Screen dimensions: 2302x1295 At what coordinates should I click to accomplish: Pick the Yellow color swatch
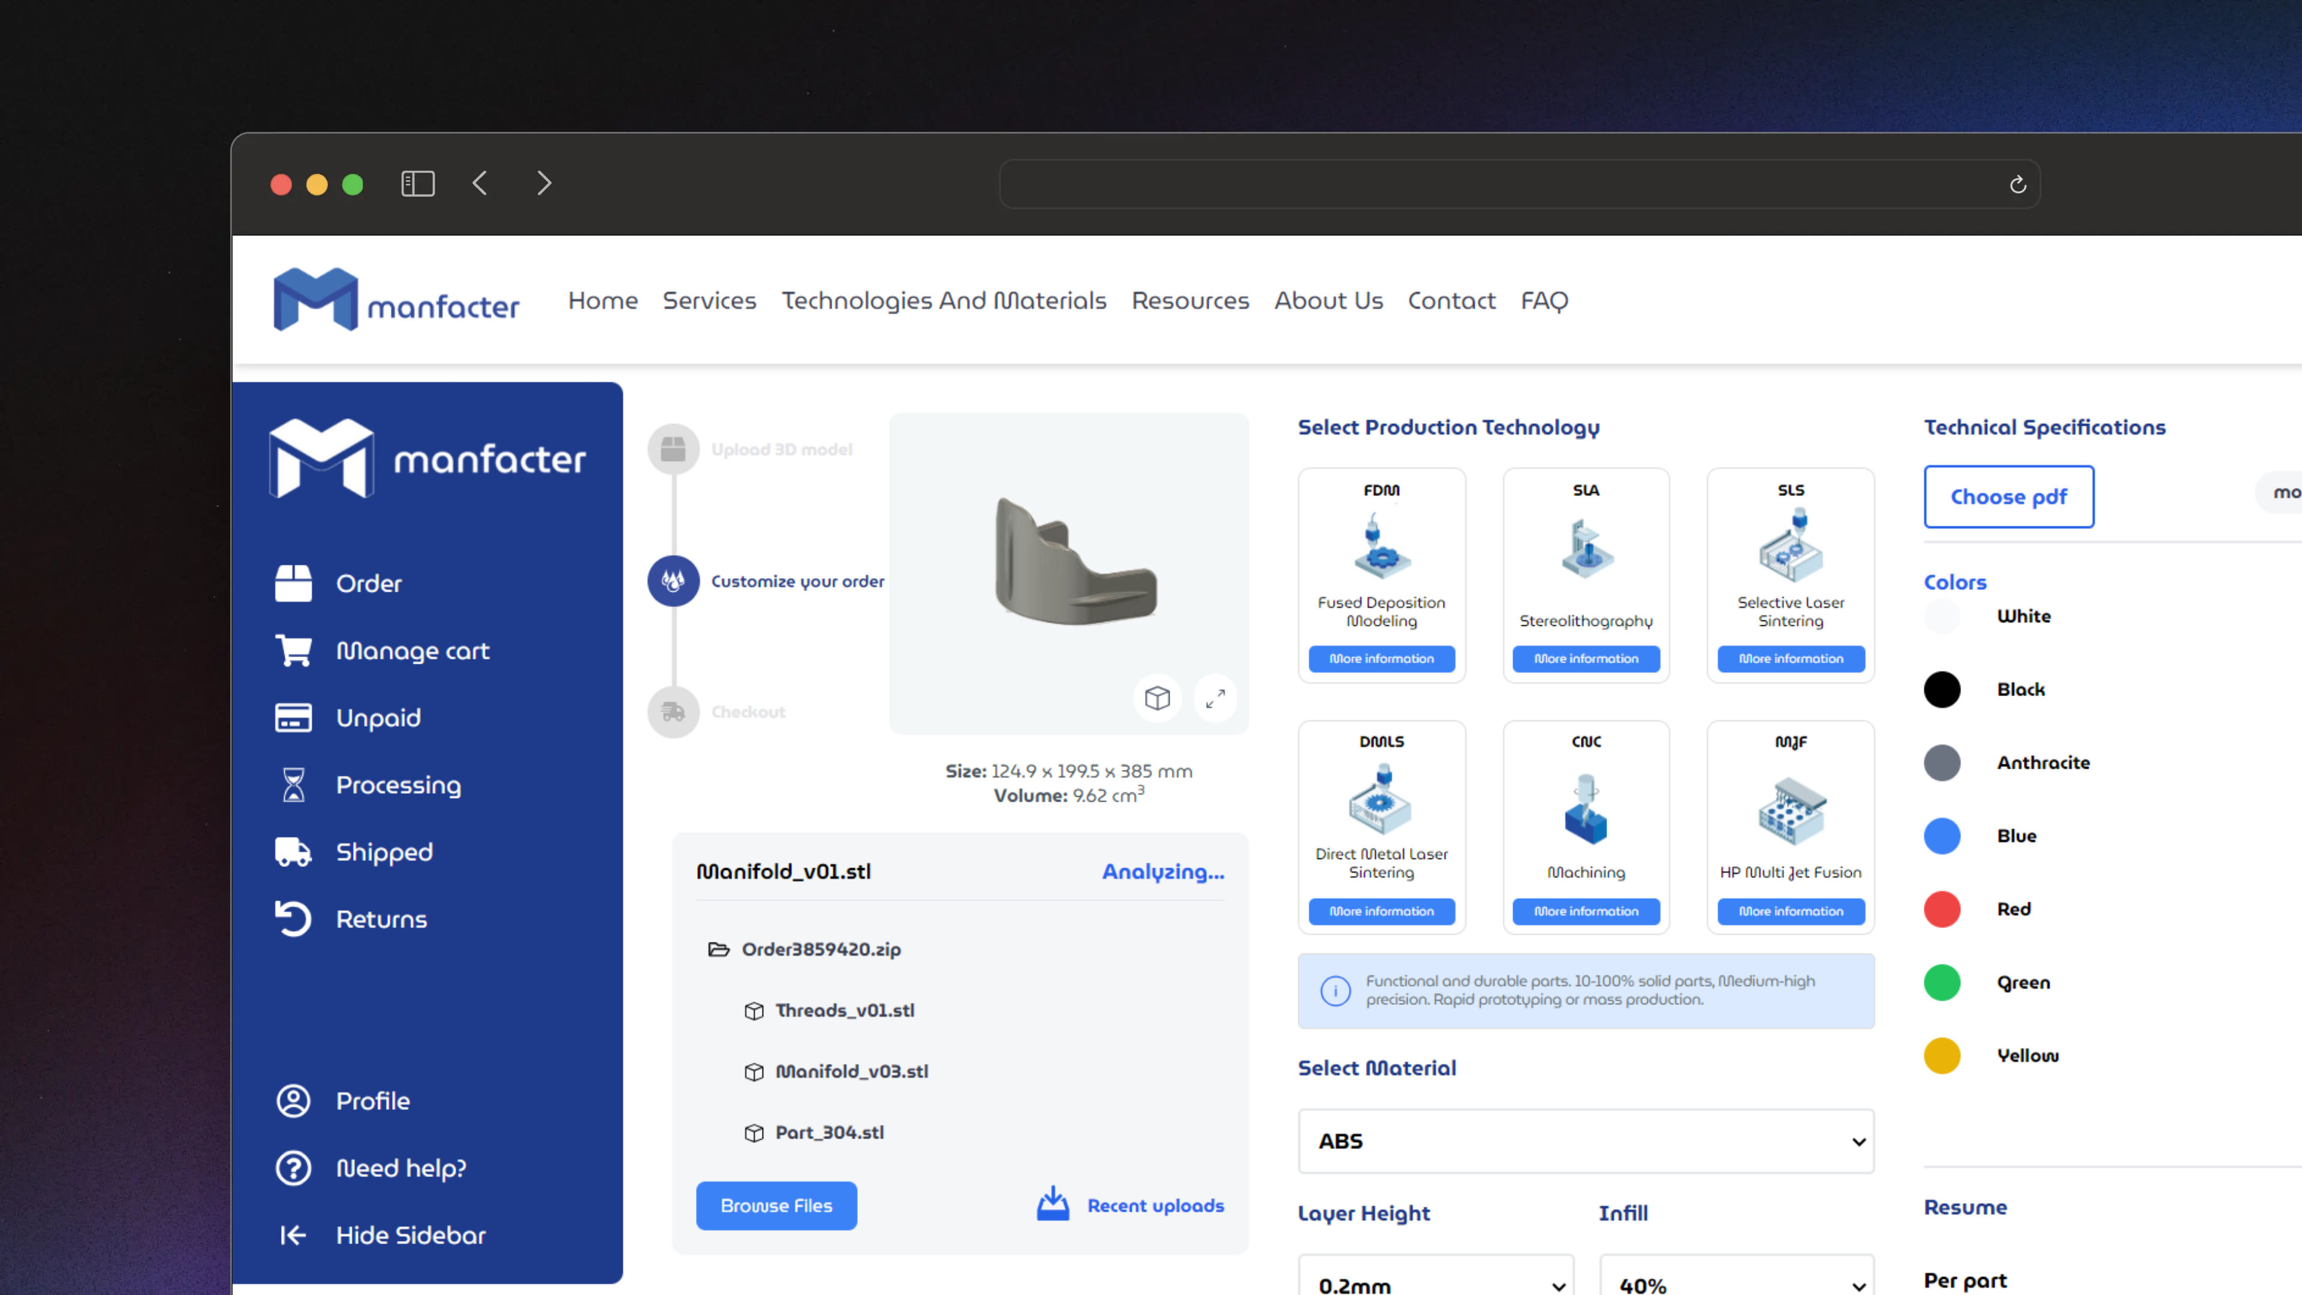[x=1942, y=1055]
